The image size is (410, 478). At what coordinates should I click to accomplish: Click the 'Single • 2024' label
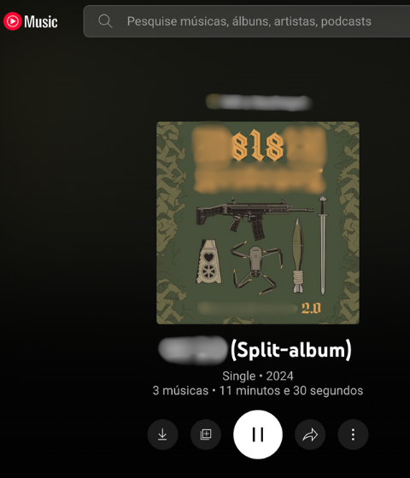pos(258,376)
